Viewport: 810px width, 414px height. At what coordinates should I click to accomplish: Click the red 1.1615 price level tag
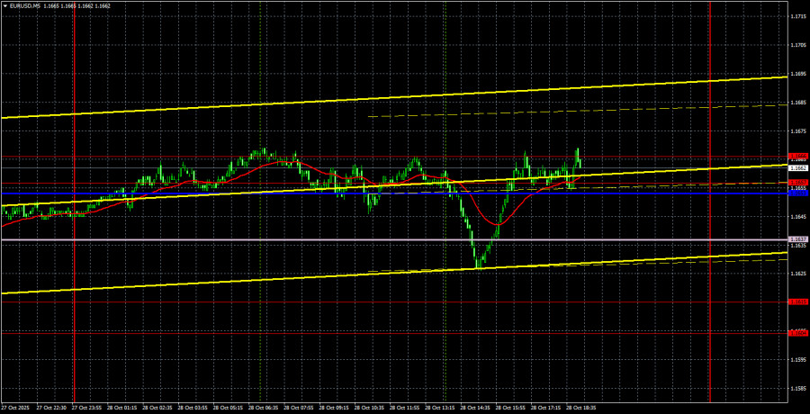point(797,302)
